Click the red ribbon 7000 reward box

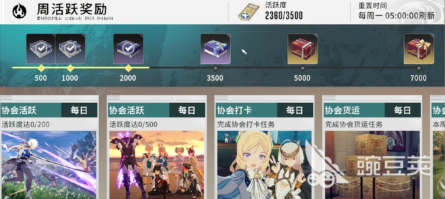tap(419, 49)
